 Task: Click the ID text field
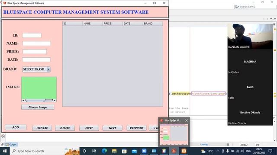pyautogui.click(x=32, y=35)
